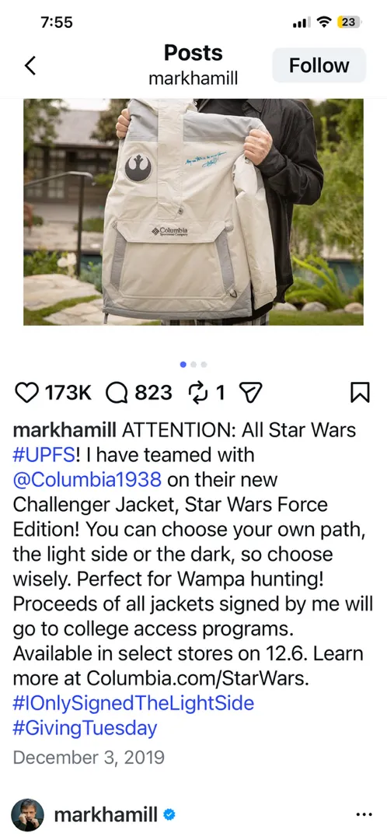Viewport: 387px width, 840px height.
Task: Jump to third carousel dot
Action: point(204,364)
